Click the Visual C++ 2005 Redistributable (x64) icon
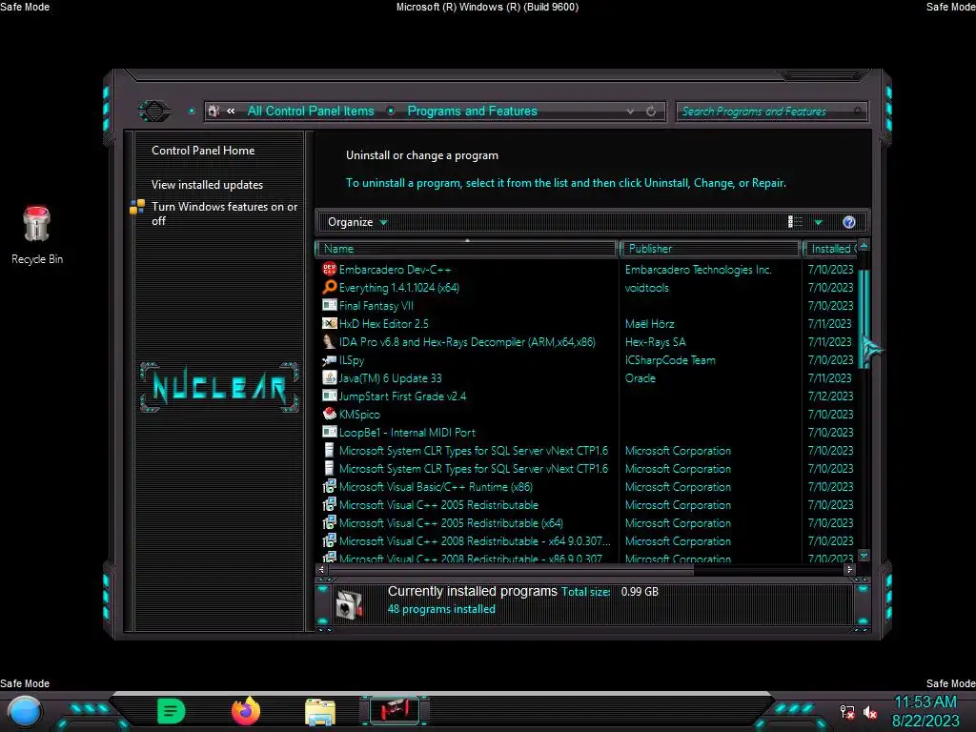This screenshot has height=732, width=976. click(x=329, y=522)
